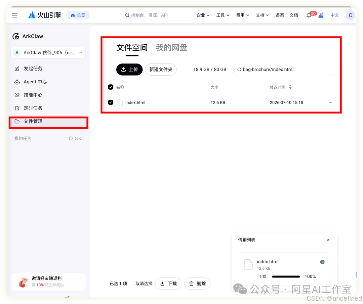Focus the file search box with bag-brochure/index.html
This screenshot has height=304, width=363.
click(x=284, y=70)
